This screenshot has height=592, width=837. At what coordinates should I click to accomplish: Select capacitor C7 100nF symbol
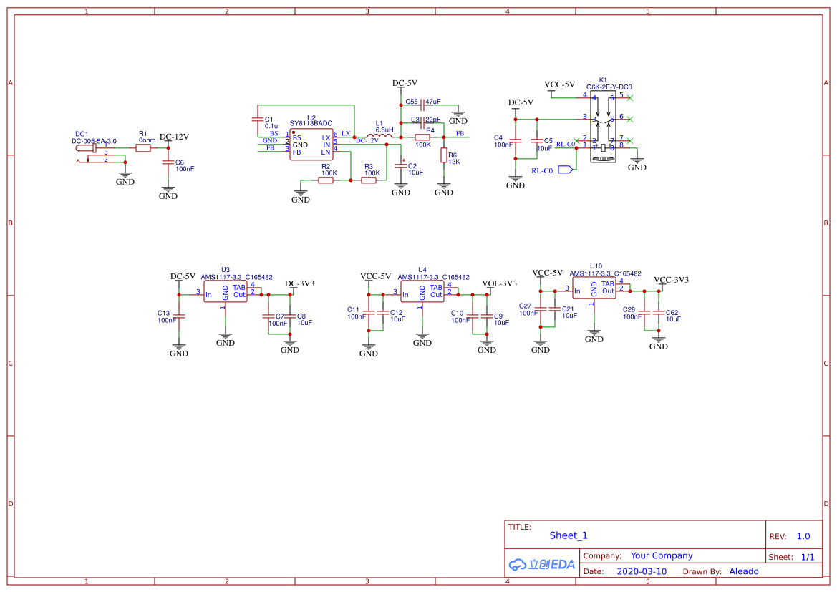268,316
